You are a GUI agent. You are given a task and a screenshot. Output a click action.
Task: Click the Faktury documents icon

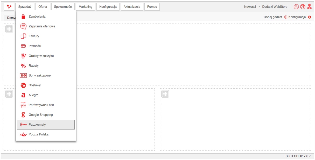pos(23,36)
